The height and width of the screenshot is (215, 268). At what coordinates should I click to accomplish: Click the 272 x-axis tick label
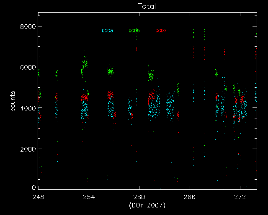[x=240, y=197]
